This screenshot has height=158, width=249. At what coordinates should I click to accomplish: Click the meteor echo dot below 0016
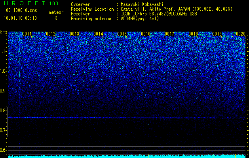148,124
